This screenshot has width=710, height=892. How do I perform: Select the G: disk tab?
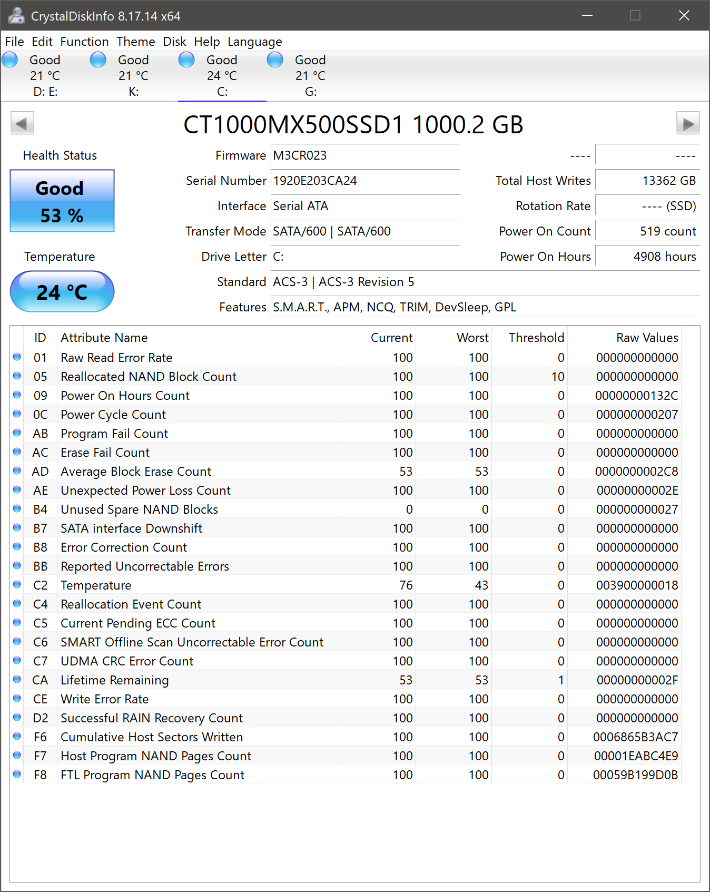(311, 76)
